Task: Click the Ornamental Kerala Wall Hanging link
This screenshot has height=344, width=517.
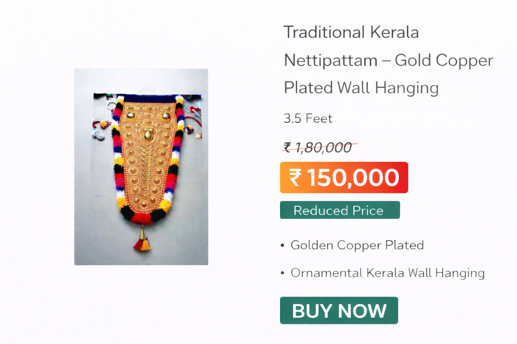Action: (x=387, y=273)
